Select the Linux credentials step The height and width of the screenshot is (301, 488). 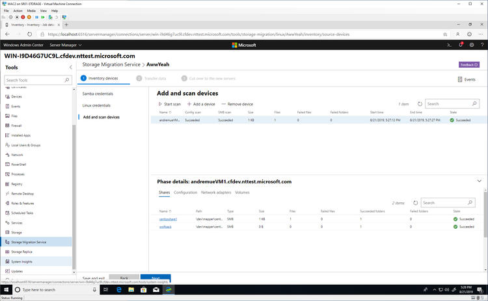(96, 105)
